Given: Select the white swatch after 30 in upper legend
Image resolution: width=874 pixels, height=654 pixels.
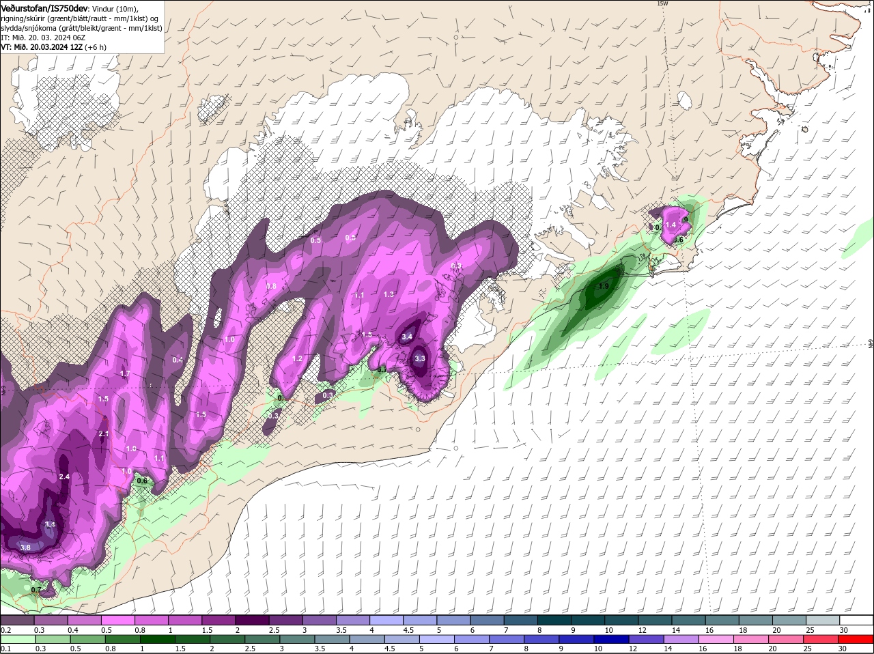Looking at the screenshot, I should 857,621.
